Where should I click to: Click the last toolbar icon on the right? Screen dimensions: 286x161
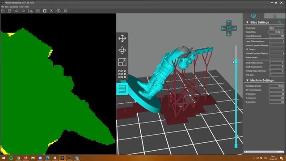click(x=66, y=11)
